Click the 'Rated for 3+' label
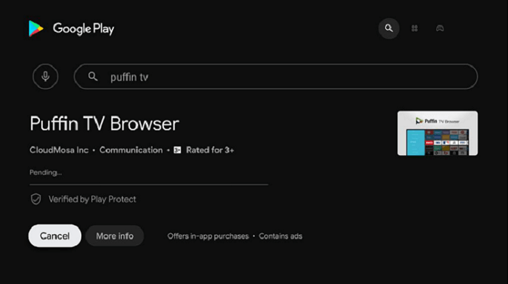 tap(210, 150)
